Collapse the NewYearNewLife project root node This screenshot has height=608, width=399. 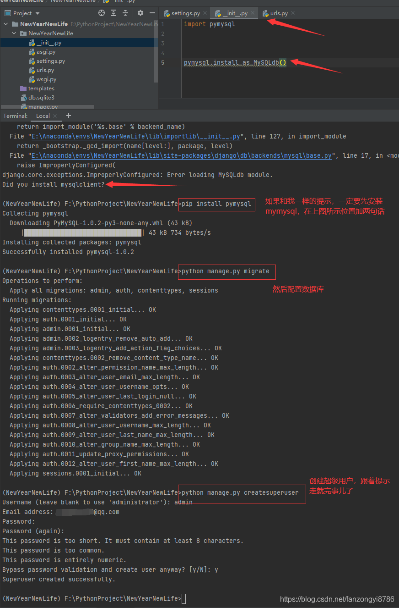5,24
